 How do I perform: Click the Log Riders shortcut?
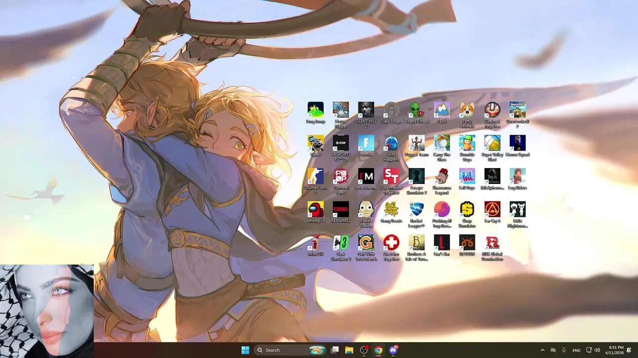(x=518, y=179)
